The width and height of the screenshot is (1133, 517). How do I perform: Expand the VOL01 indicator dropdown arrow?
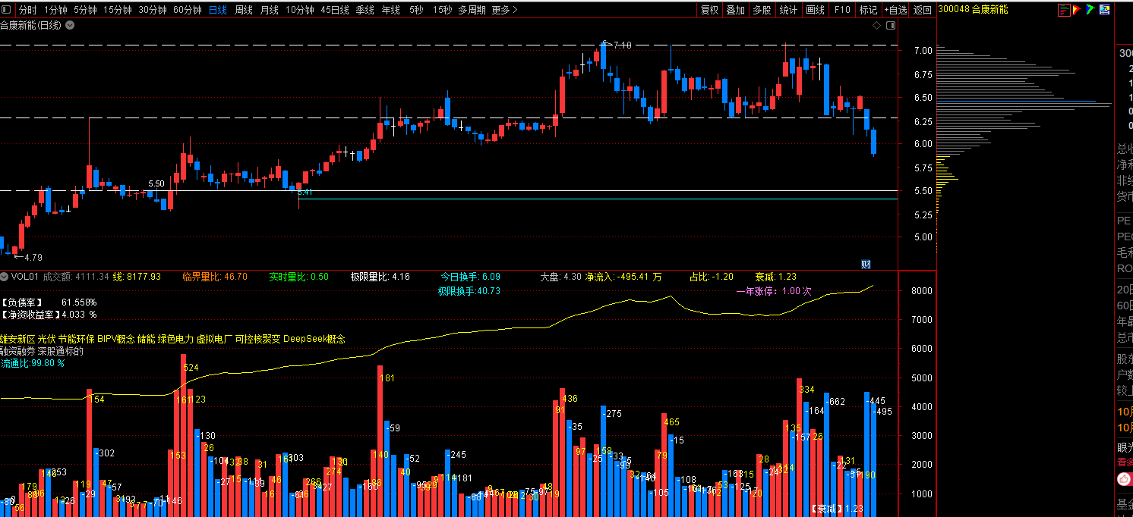point(4,277)
